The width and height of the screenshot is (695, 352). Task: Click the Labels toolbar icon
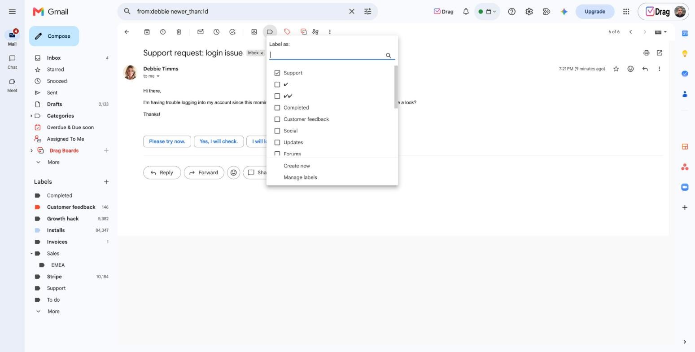270,32
